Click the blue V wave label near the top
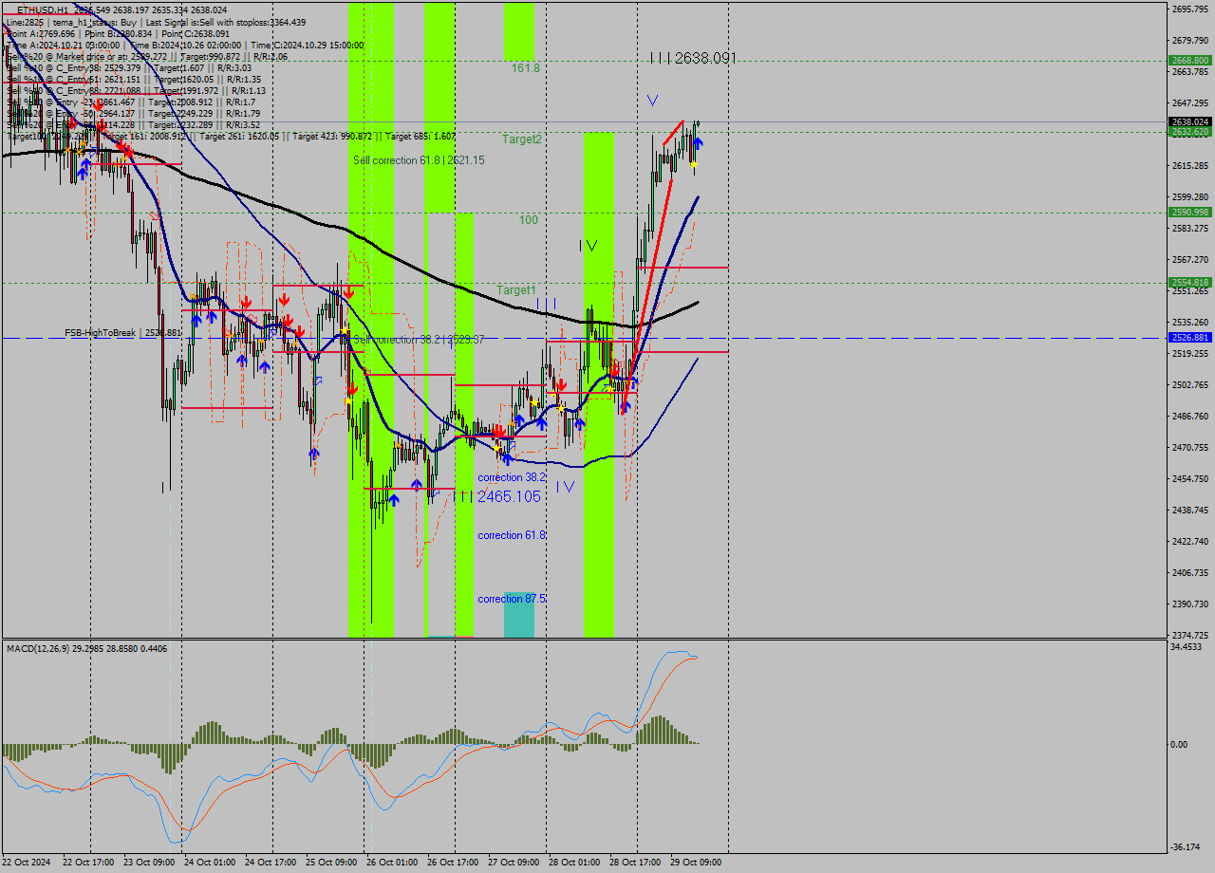1215x873 pixels. coord(652,100)
